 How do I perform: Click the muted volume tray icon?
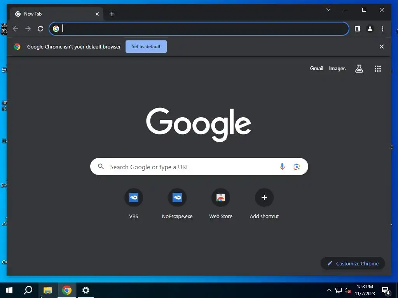pos(347,290)
